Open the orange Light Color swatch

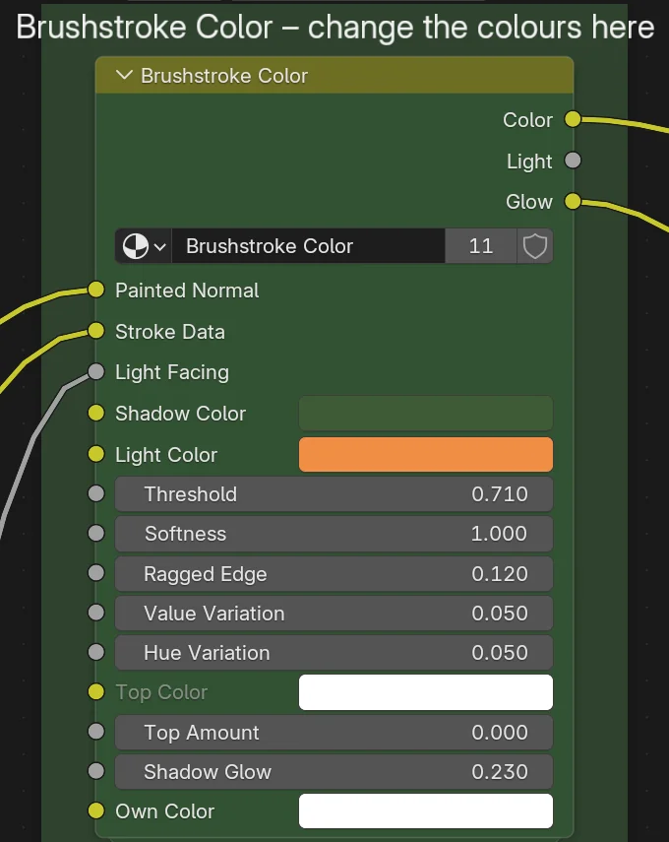click(425, 454)
